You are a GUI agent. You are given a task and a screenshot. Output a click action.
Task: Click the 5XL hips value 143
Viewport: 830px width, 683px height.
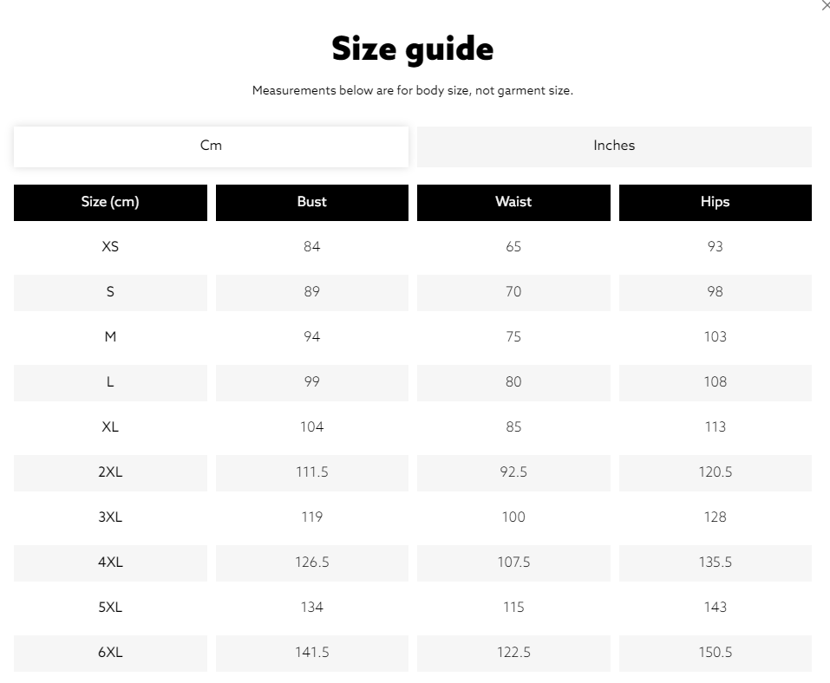pyautogui.click(x=715, y=608)
